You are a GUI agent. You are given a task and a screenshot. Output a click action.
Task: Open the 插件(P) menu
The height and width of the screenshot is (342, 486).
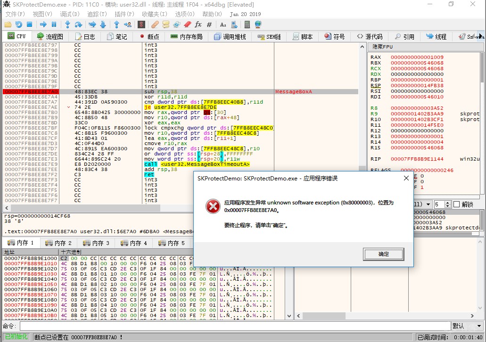click(x=124, y=14)
